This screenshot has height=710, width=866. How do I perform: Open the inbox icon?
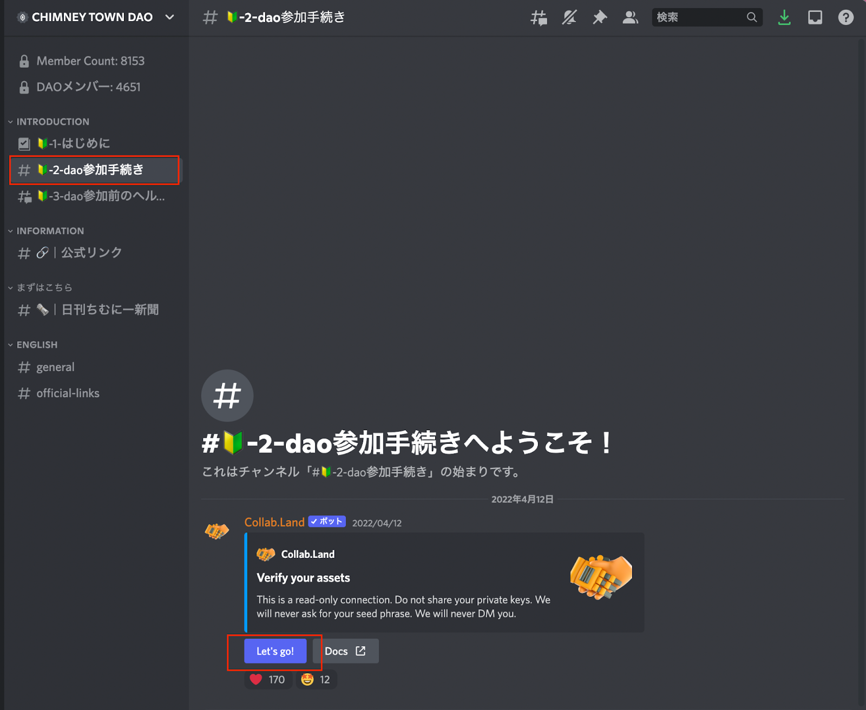pyautogui.click(x=815, y=17)
